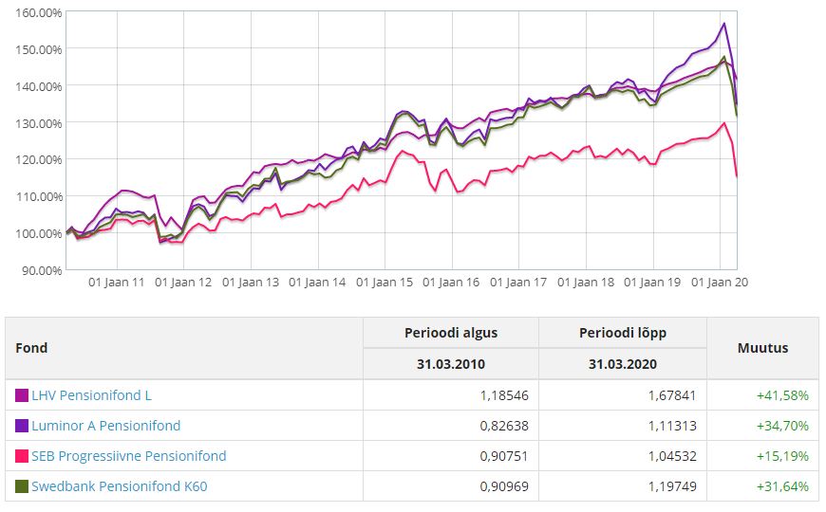Click the 140.00% y-axis label
Viewport: 826px width, 512px height.
tap(39, 86)
